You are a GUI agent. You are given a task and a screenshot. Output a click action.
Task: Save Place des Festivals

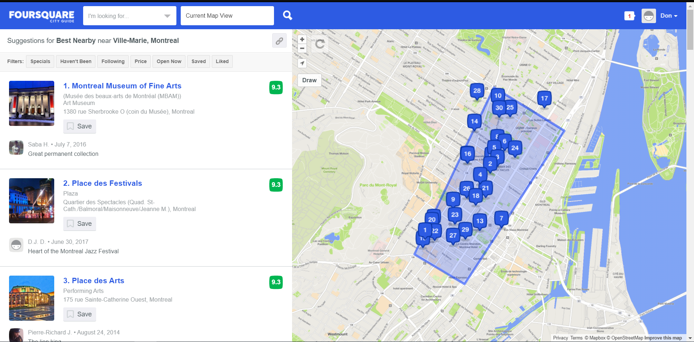pyautogui.click(x=80, y=224)
